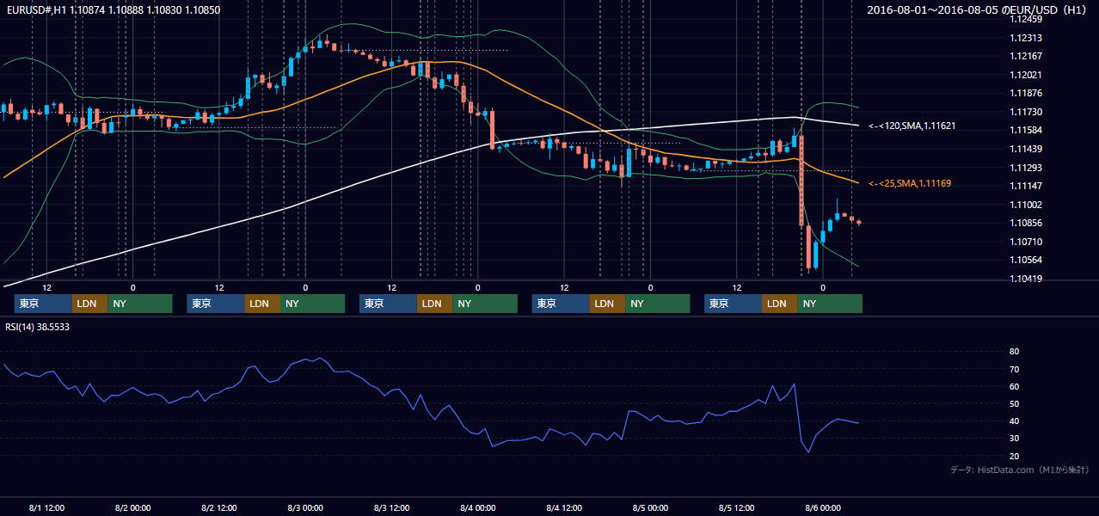The image size is (1099, 516).
Task: Click the 8/2 12:00 date label
Action: pyautogui.click(x=218, y=507)
